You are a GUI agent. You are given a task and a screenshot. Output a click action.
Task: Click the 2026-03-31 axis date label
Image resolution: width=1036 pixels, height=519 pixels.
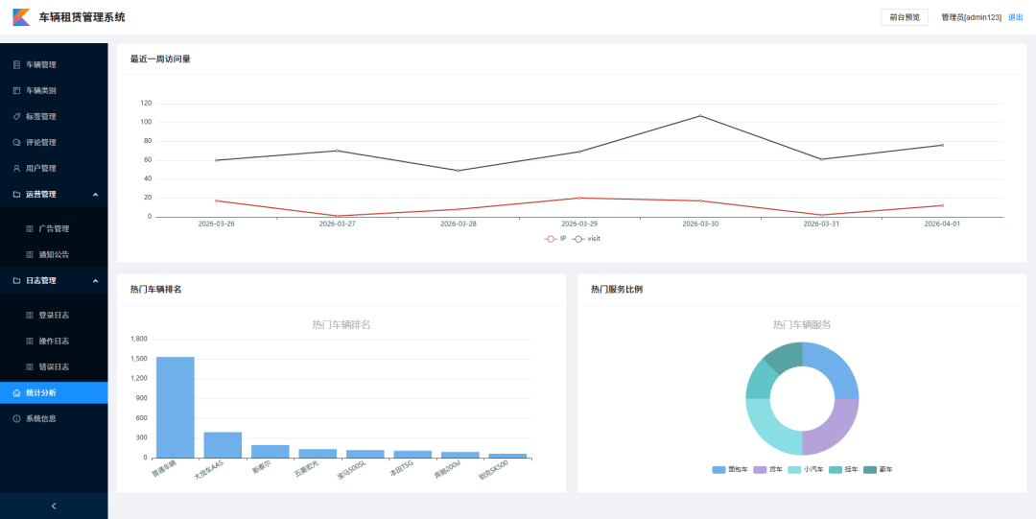pyautogui.click(x=821, y=224)
